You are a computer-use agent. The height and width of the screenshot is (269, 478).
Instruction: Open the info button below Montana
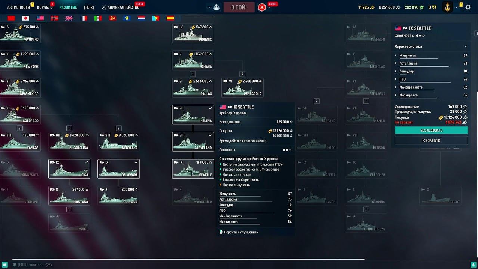pos(69,209)
